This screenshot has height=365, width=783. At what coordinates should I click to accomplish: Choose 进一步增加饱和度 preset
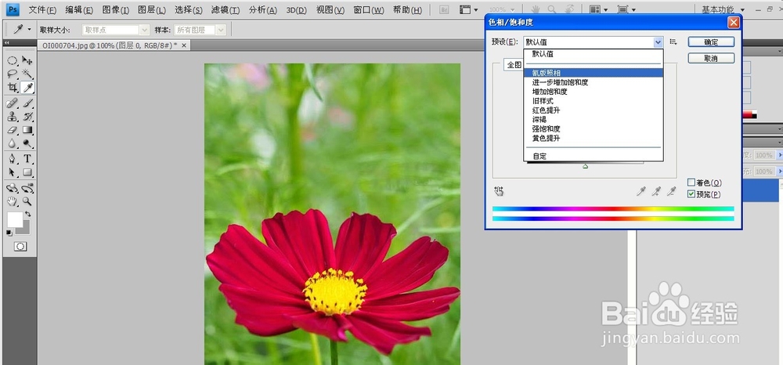click(x=594, y=82)
